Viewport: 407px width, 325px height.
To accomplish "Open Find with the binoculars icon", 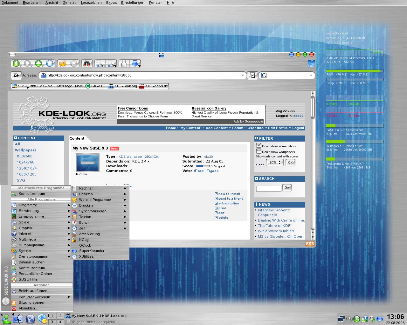I will click(x=87, y=63).
